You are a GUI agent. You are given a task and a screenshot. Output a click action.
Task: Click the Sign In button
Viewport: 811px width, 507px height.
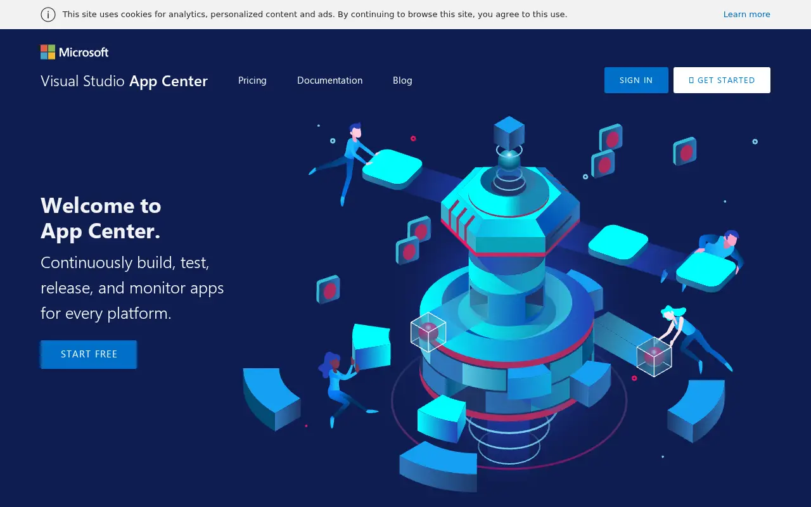point(636,80)
